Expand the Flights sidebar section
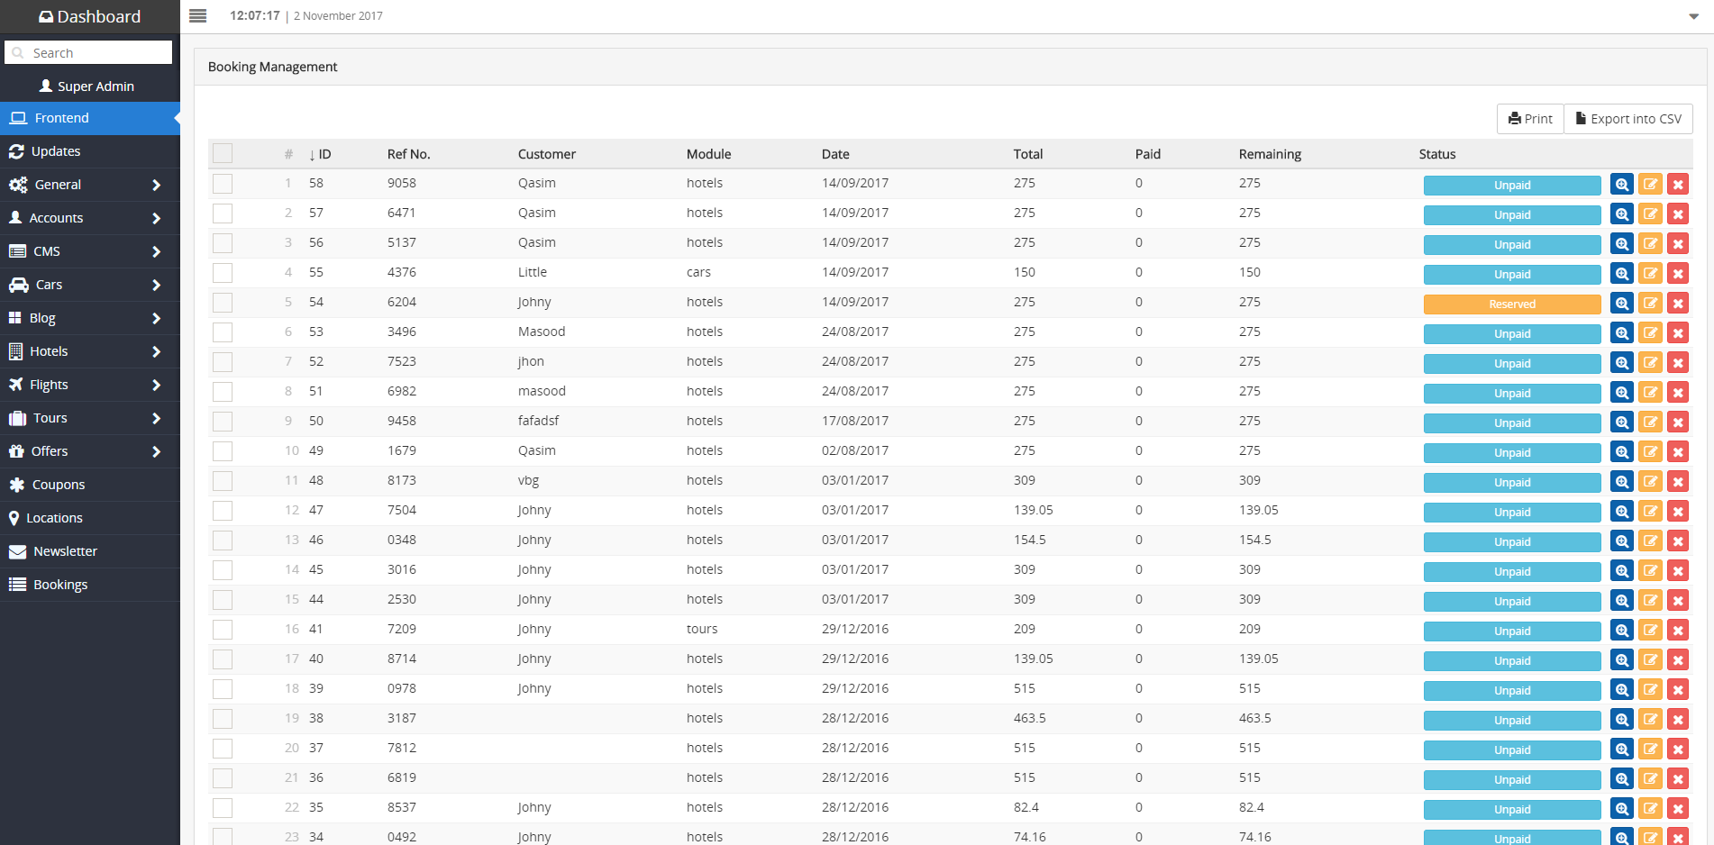 pyautogui.click(x=50, y=384)
